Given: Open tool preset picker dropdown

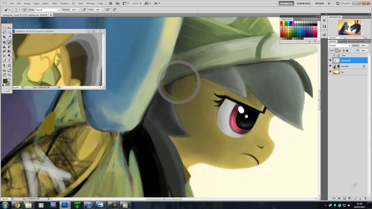Looking at the screenshot, I should pos(10,10).
